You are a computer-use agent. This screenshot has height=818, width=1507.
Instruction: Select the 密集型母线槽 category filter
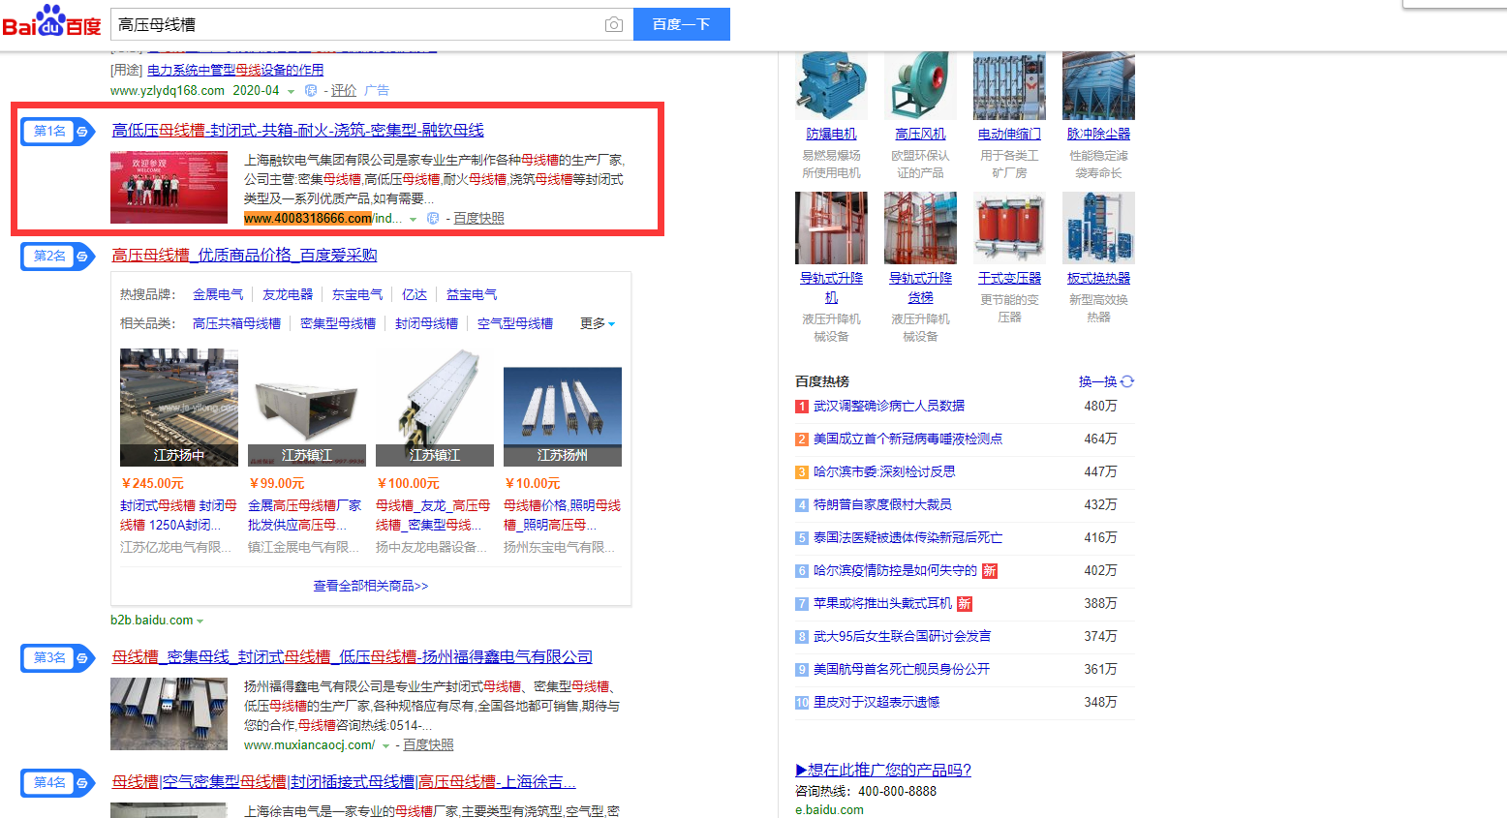point(338,323)
